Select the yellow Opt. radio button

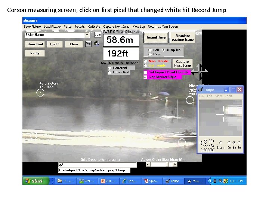146,65
